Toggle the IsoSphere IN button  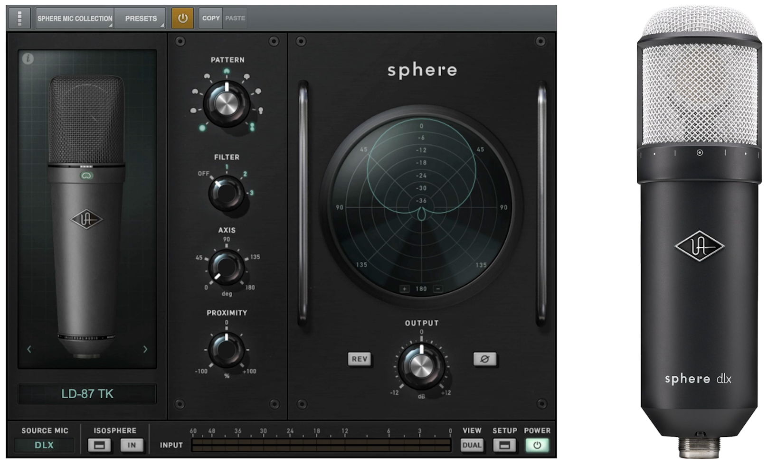(132, 445)
